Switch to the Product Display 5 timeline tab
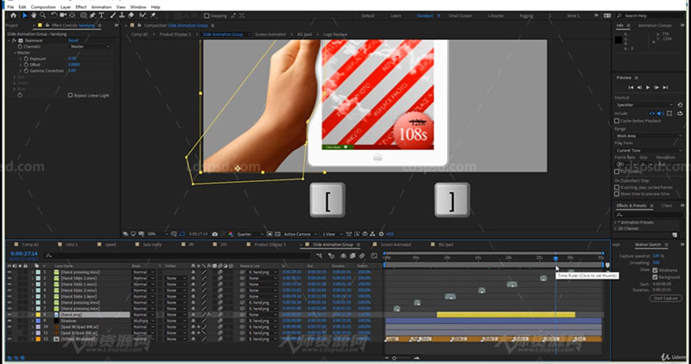The width and height of the screenshot is (691, 364). point(269,245)
